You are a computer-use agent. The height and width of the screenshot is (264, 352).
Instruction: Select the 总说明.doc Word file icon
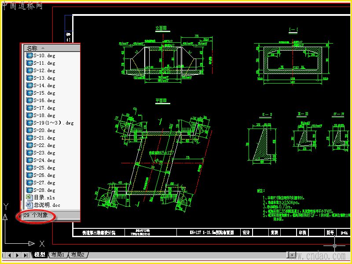coord(29,205)
